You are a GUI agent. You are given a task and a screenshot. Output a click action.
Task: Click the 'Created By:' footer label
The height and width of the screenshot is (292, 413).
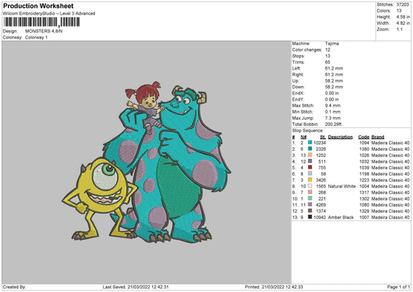coord(14,287)
